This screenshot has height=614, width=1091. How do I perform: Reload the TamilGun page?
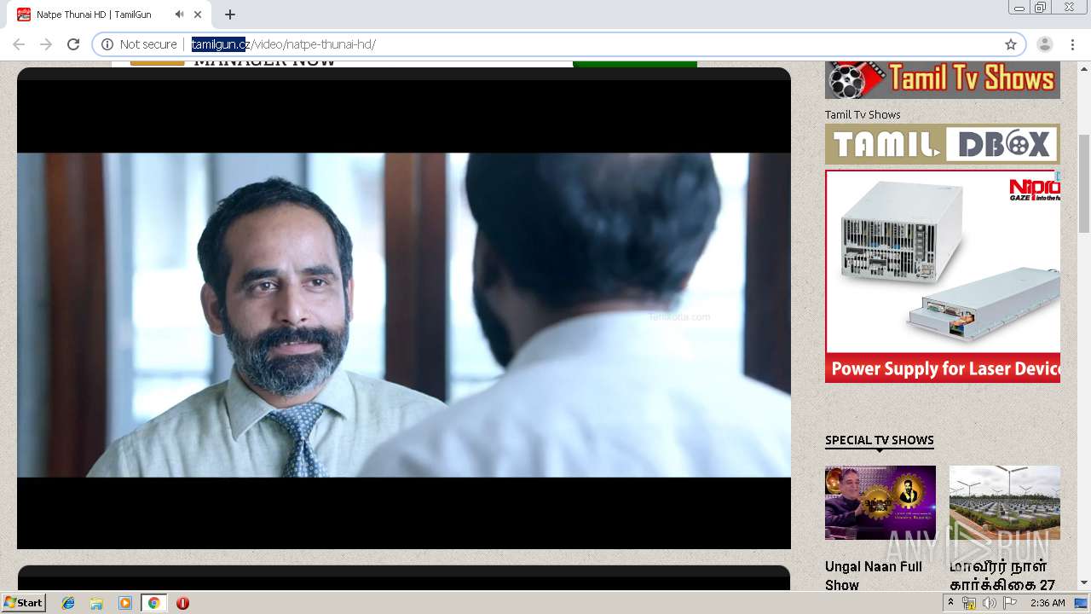point(73,44)
